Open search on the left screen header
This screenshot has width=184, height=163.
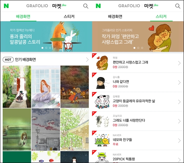[86, 6]
